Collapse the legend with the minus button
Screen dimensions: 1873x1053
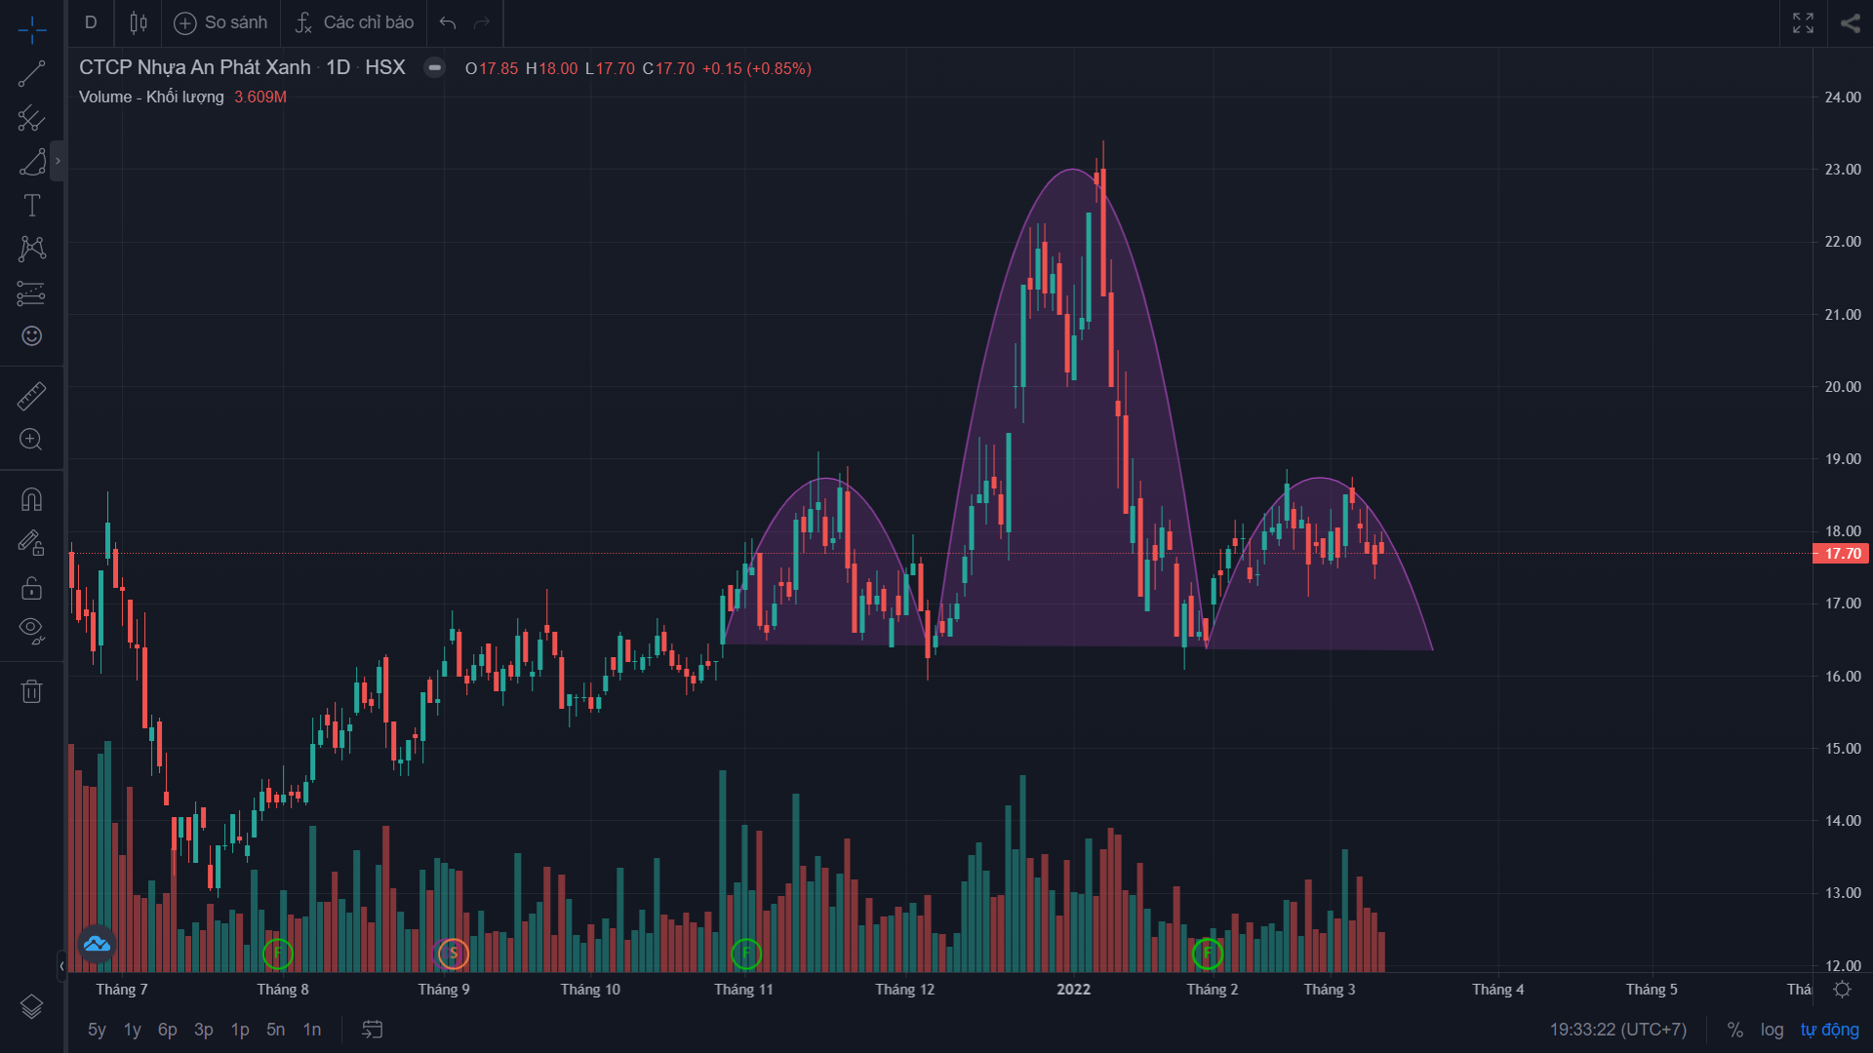tap(435, 67)
